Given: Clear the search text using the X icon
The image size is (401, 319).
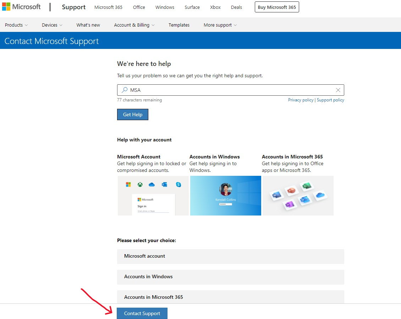Looking at the screenshot, I should (x=338, y=90).
